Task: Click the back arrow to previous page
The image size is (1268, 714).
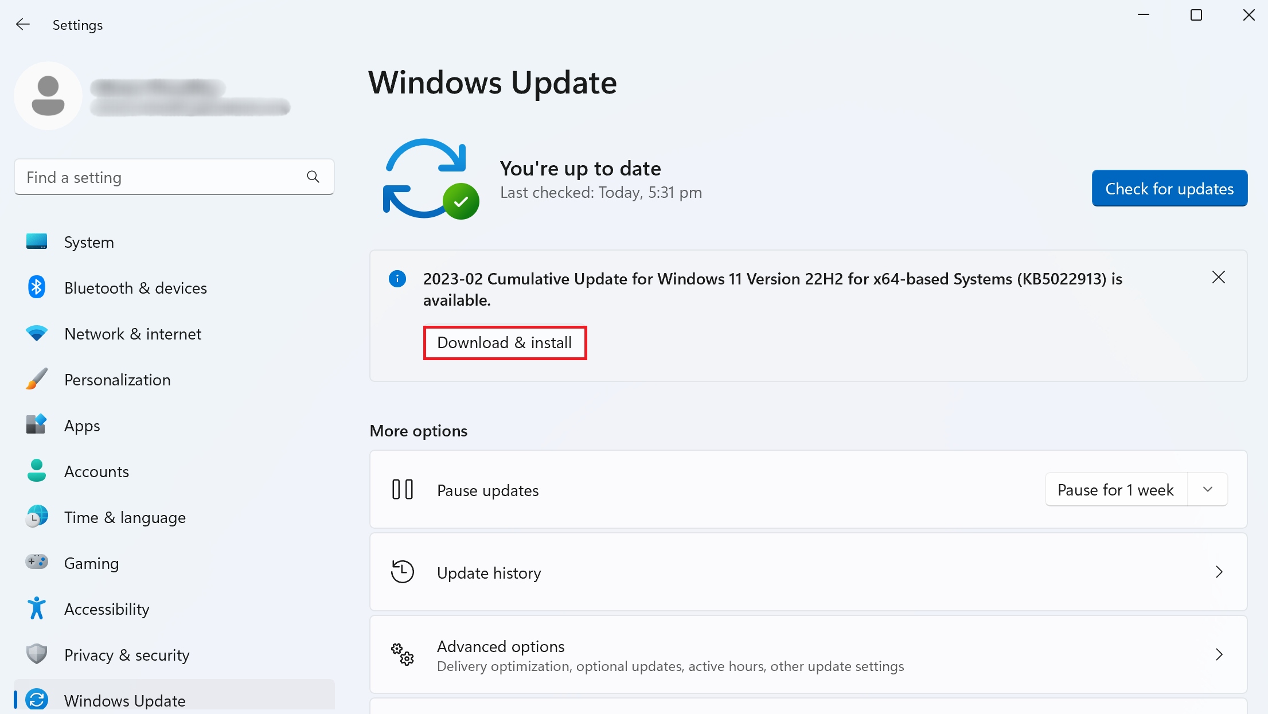Action: pos(23,24)
